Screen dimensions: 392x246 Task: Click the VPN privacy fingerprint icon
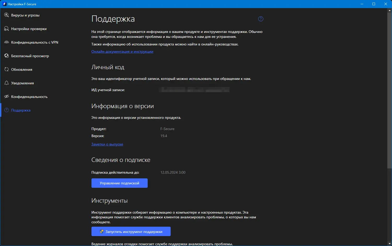[7, 42]
